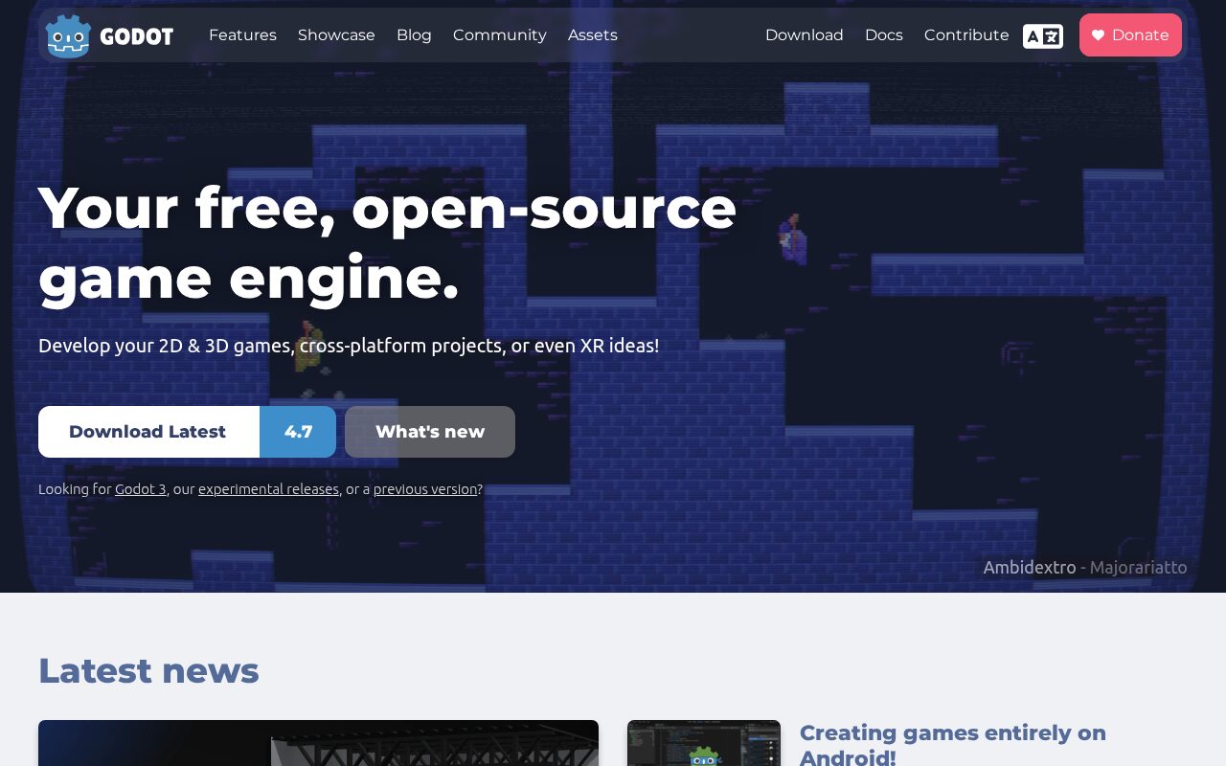Open the Ambidextro game credit link

pos(1030,567)
